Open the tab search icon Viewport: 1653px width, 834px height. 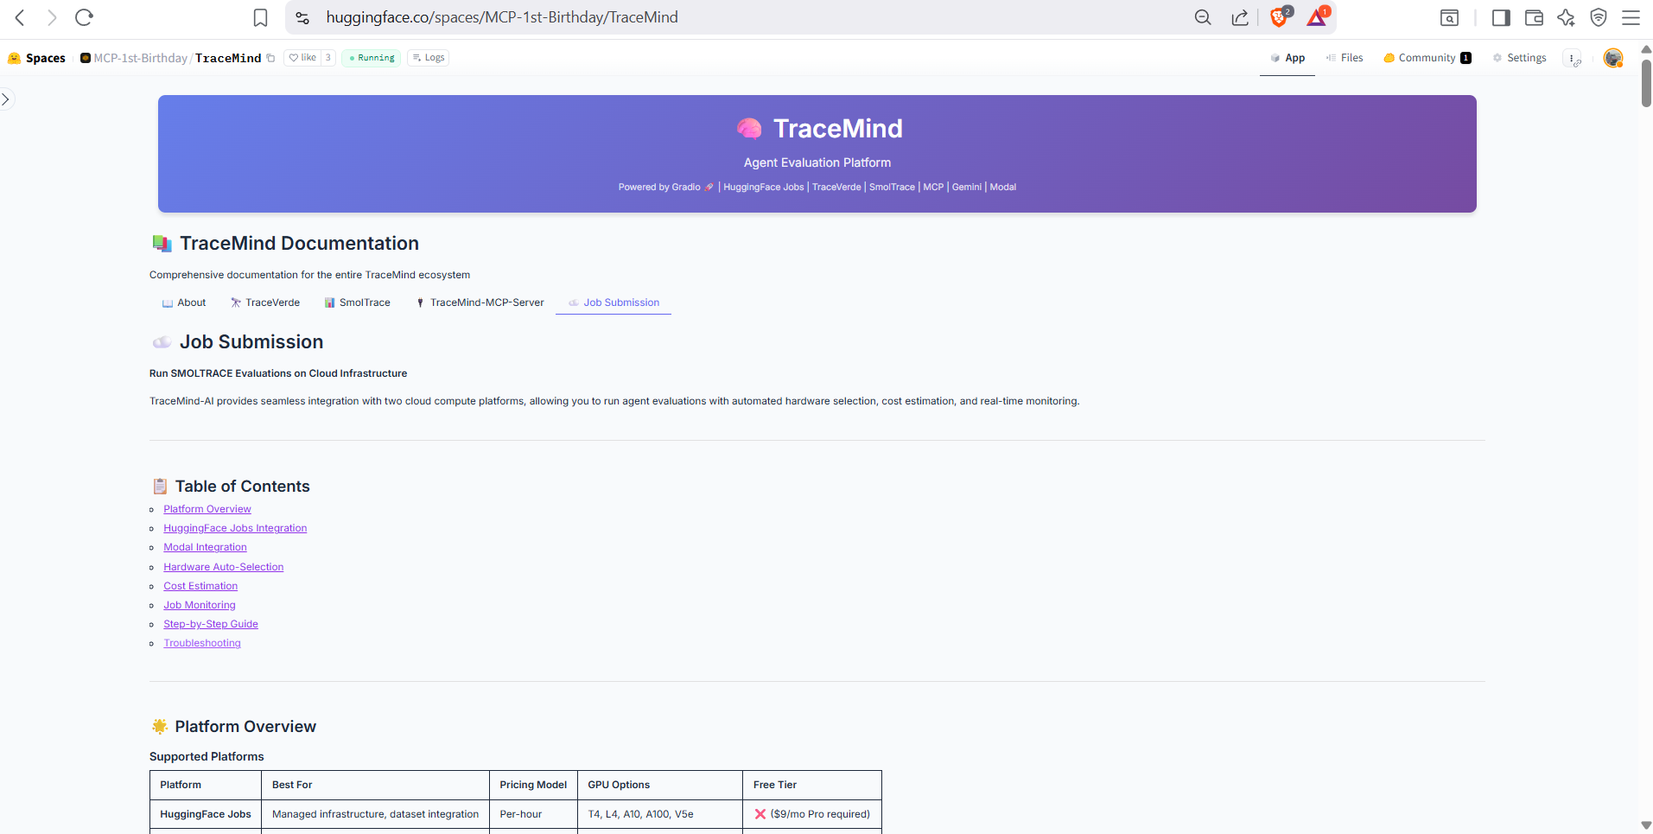[x=1449, y=17]
